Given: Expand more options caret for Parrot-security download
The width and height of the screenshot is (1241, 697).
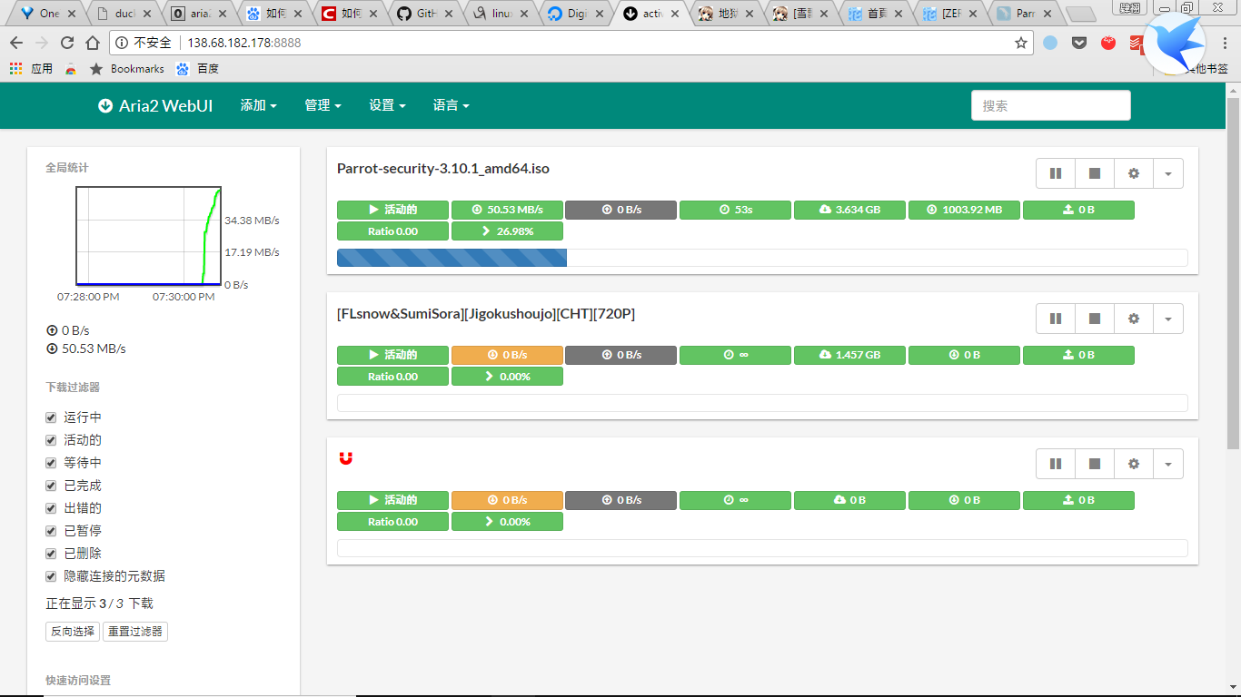Looking at the screenshot, I should (x=1167, y=173).
